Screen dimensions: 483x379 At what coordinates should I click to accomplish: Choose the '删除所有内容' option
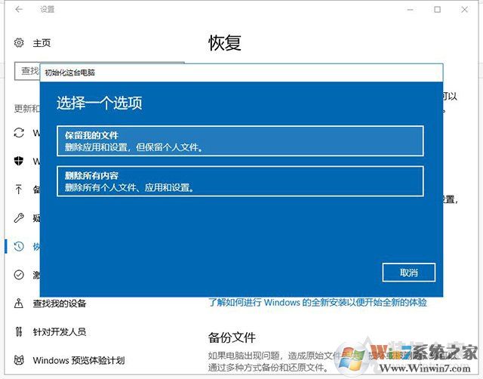click(x=240, y=181)
